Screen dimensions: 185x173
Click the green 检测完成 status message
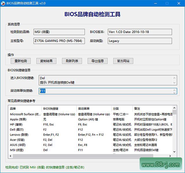45,167
